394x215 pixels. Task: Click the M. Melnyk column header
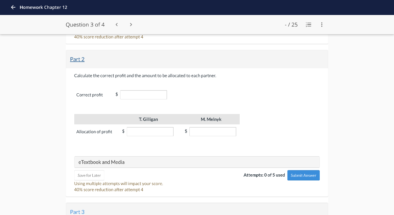click(x=211, y=119)
